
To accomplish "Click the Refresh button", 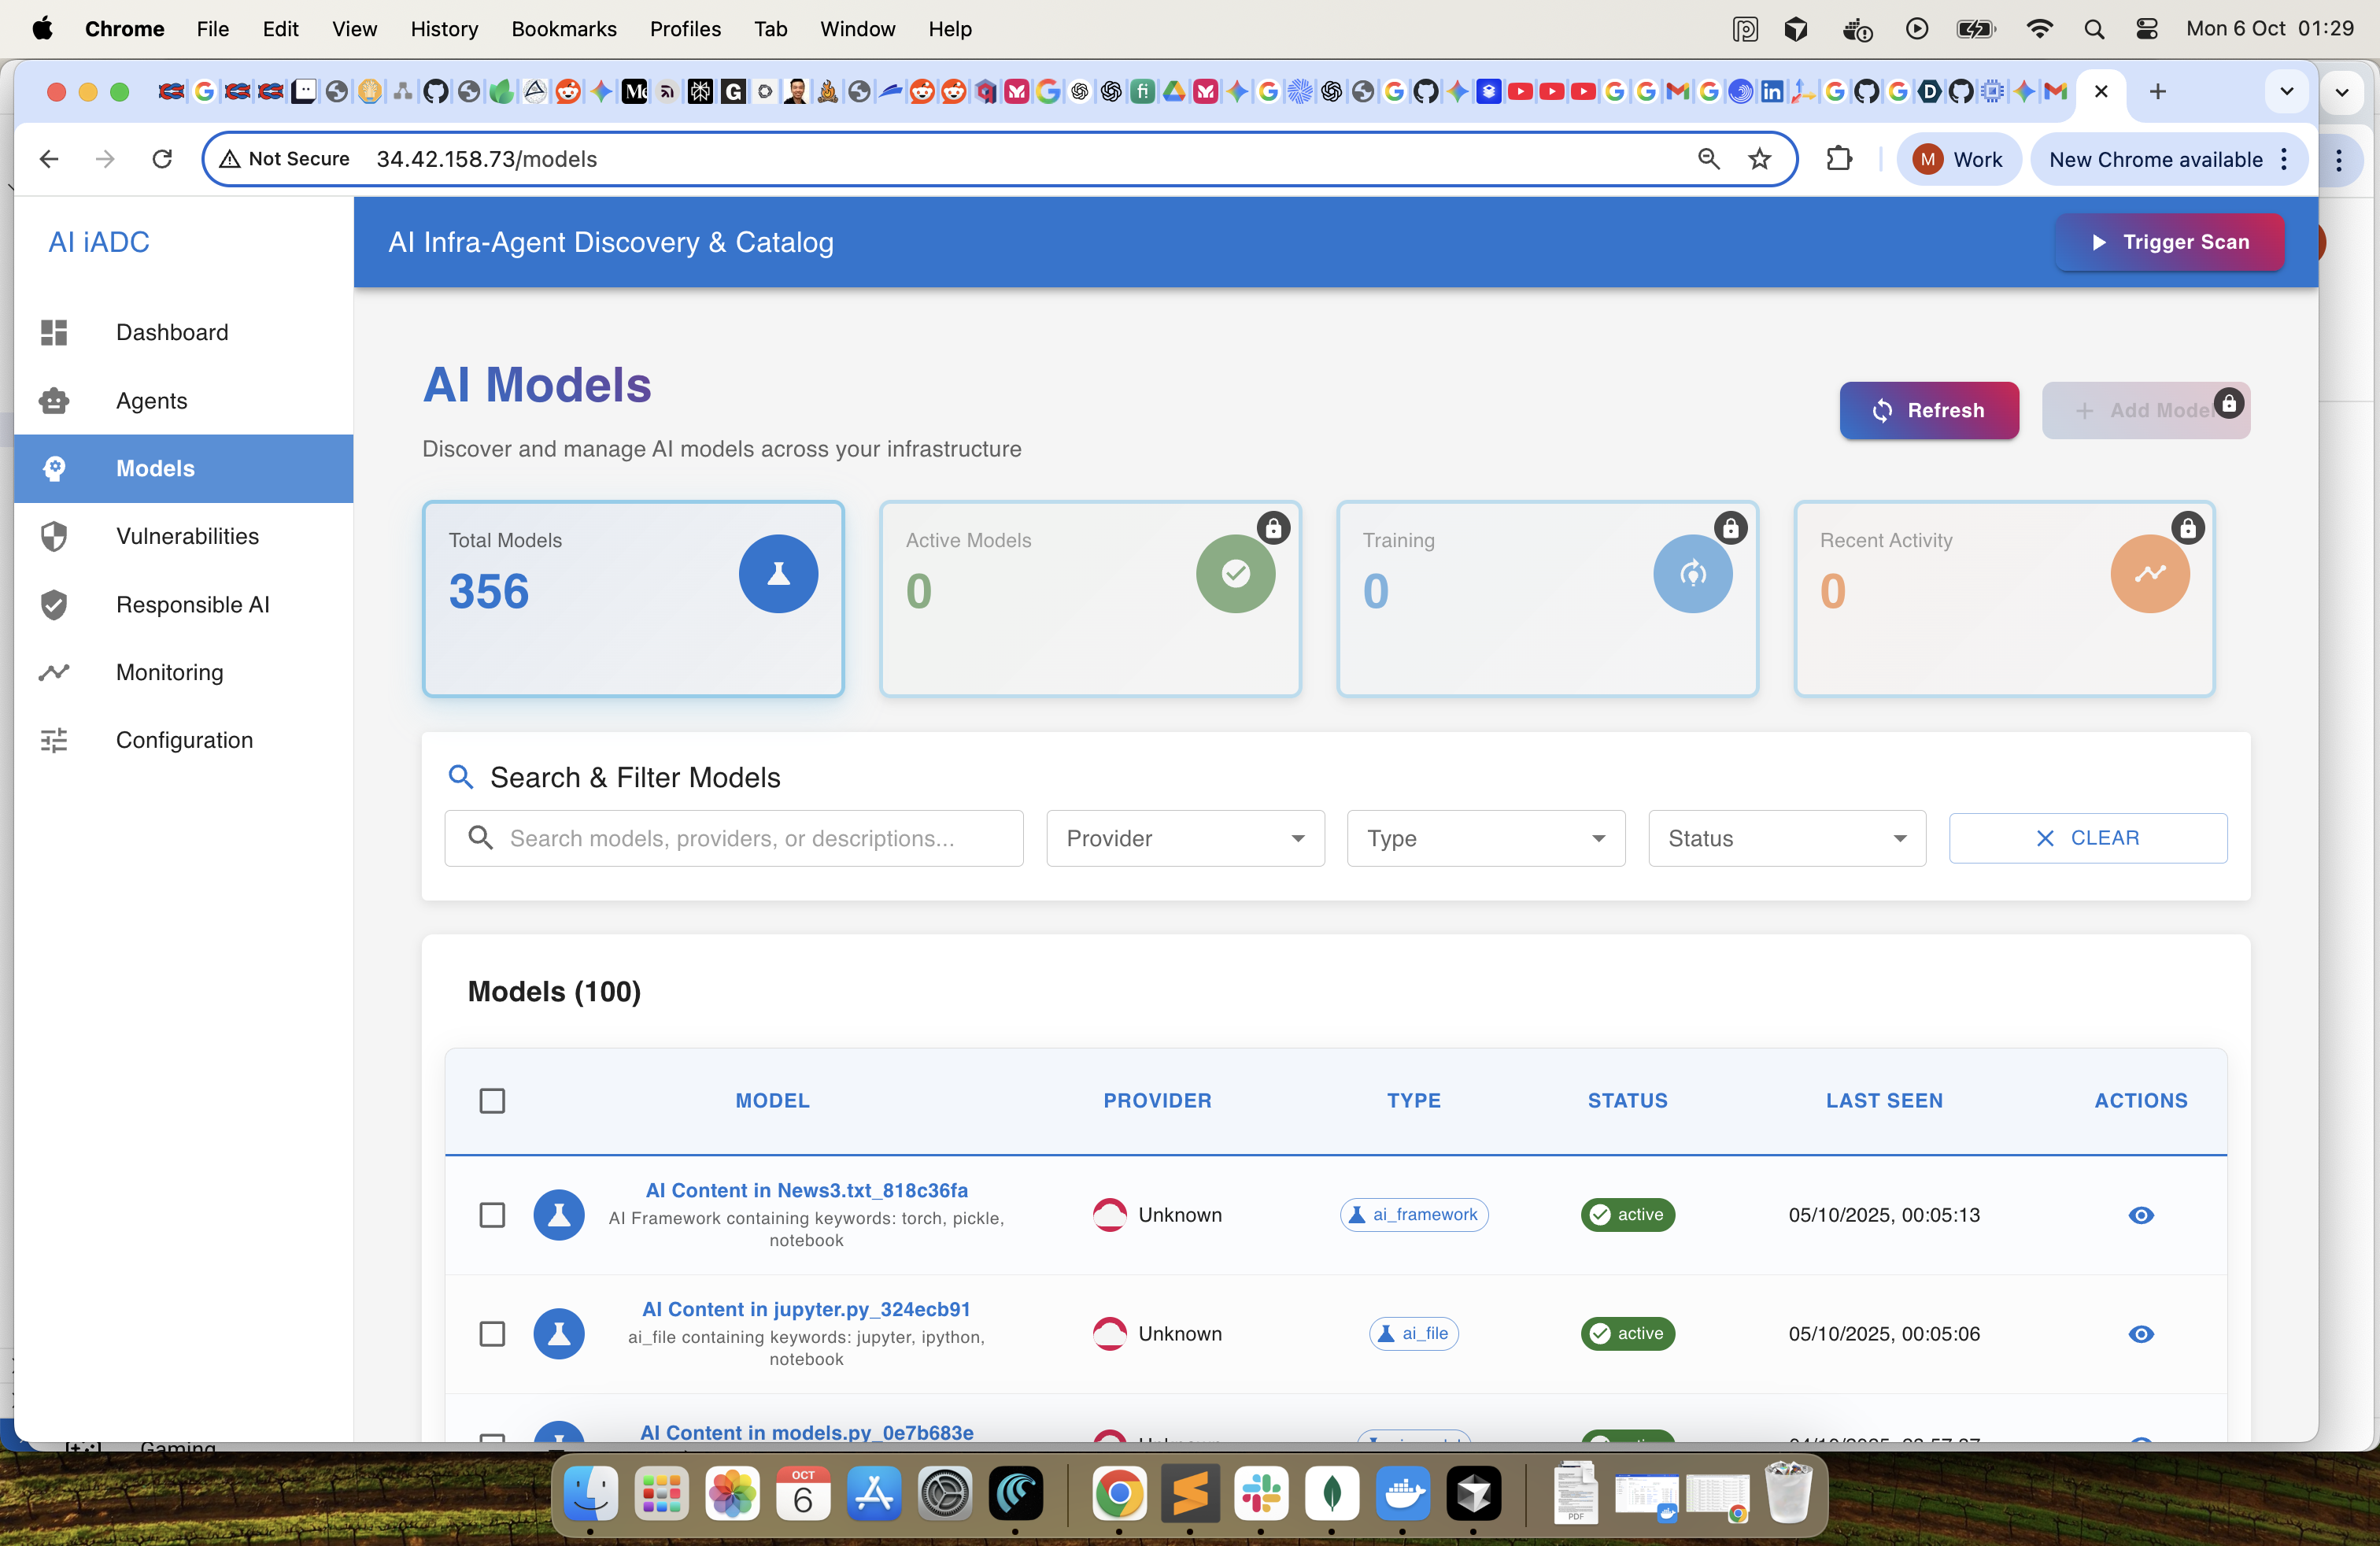I will 1929,411.
